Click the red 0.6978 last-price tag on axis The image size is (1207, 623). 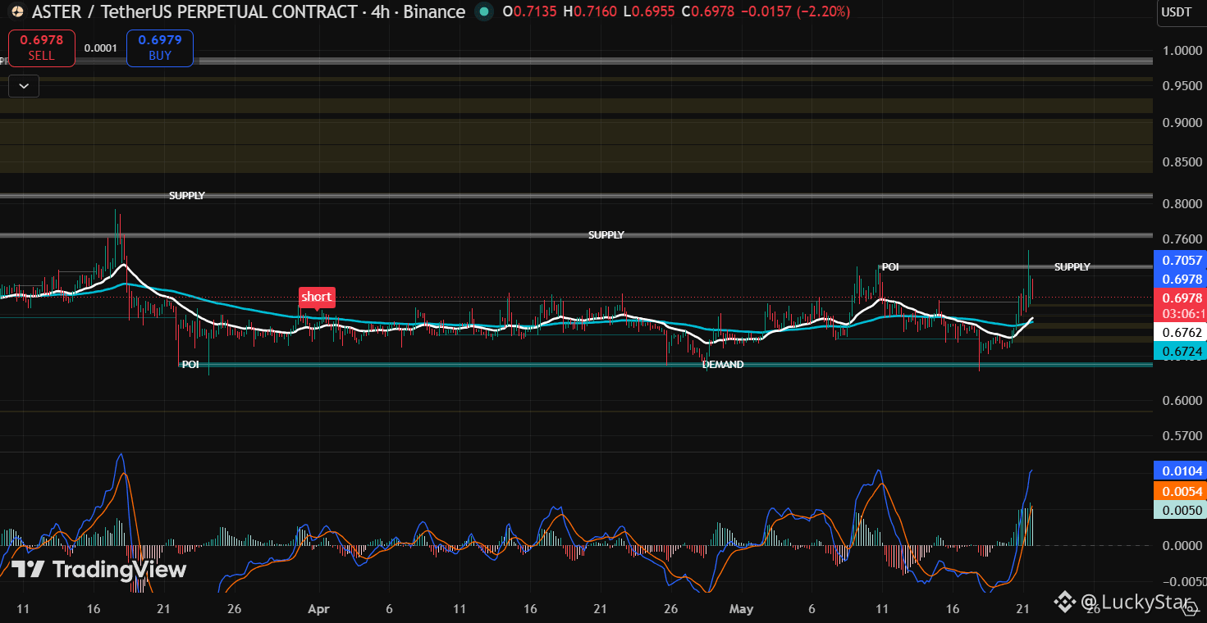click(x=1180, y=298)
